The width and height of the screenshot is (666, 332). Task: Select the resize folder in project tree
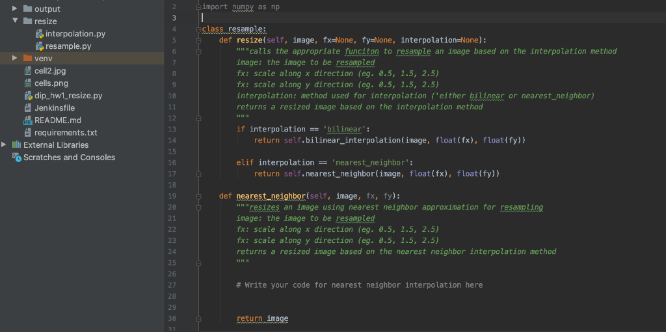point(46,21)
